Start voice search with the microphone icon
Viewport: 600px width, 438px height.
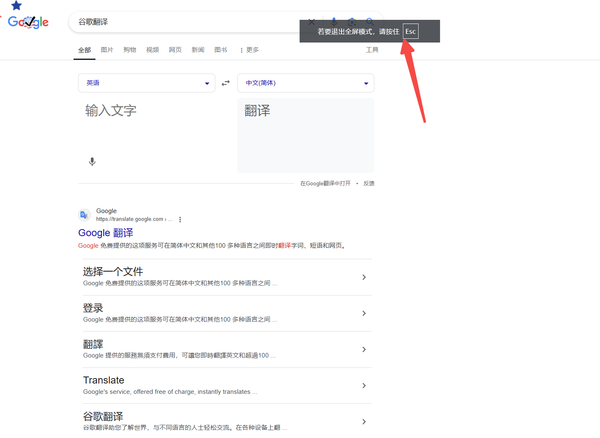334,22
